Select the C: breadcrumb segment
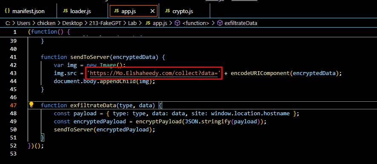This screenshot has width=377, height=164. tap(8, 23)
